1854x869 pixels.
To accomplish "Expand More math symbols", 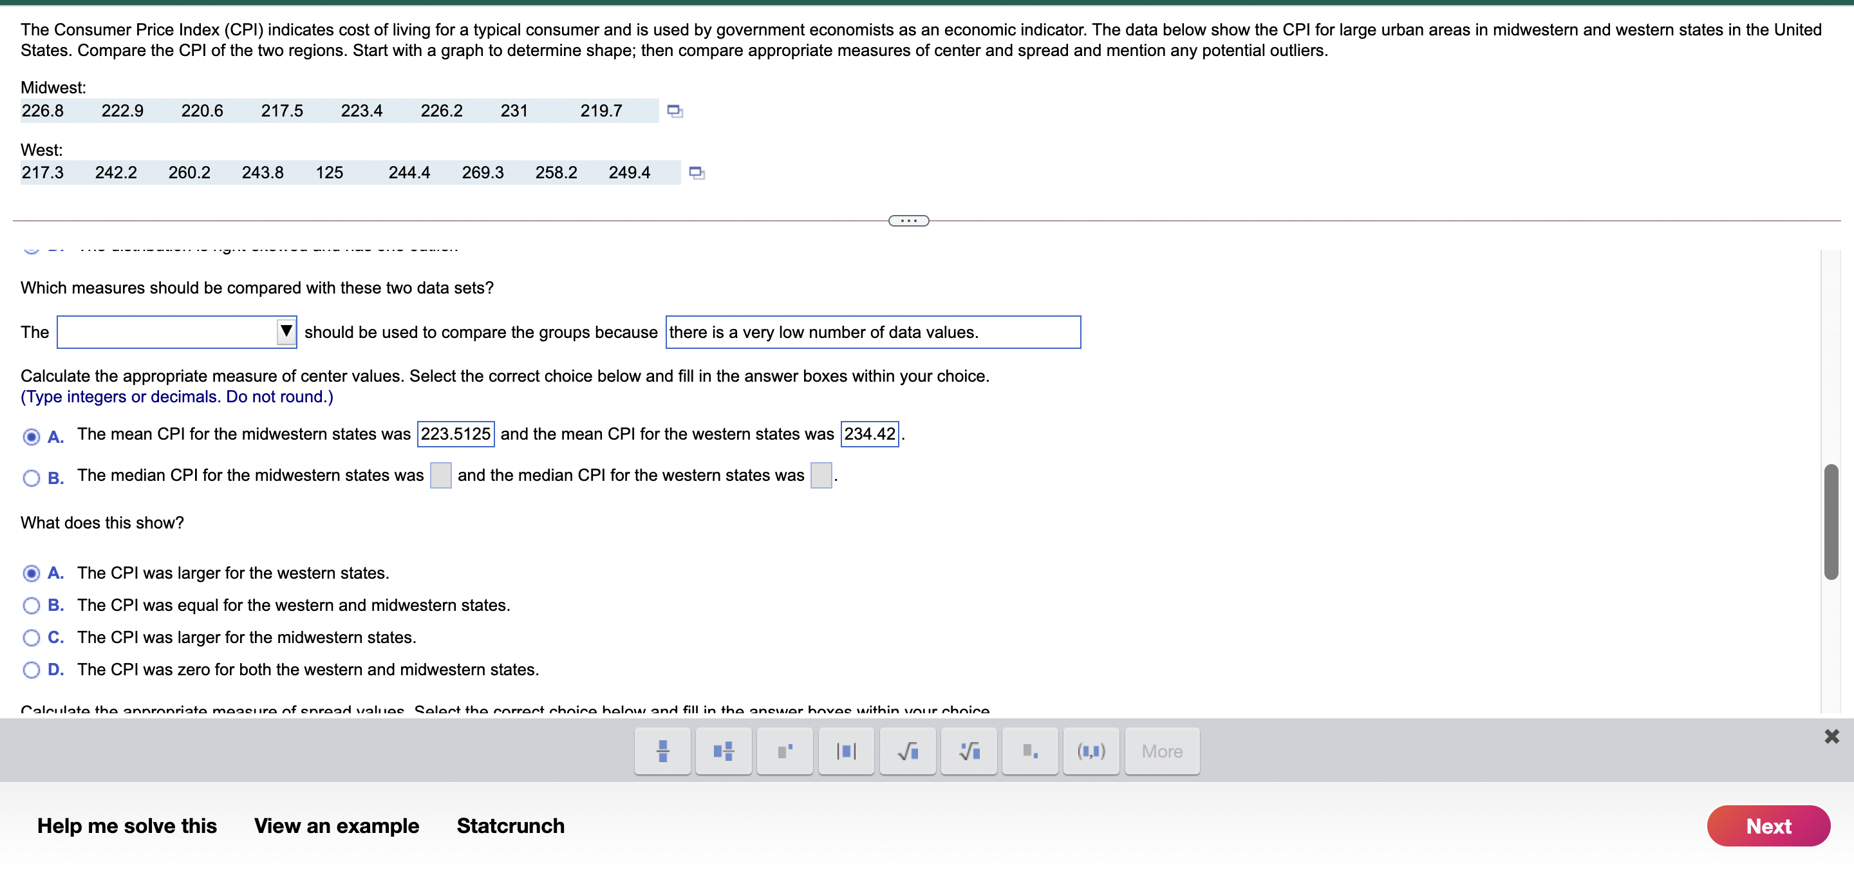I will (x=1161, y=751).
